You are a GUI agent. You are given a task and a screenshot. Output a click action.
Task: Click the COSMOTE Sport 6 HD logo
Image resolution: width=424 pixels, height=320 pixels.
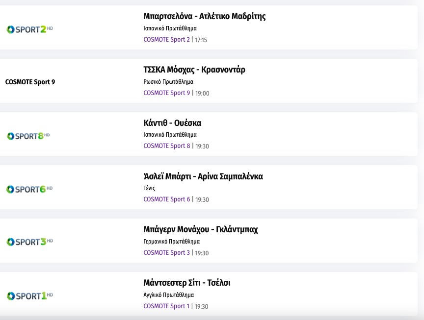(x=29, y=189)
